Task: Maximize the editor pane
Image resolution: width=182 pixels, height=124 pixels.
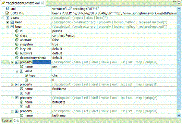Action: point(179,2)
